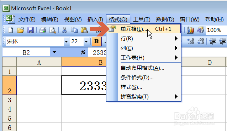Select row 1 header

tap(10, 71)
